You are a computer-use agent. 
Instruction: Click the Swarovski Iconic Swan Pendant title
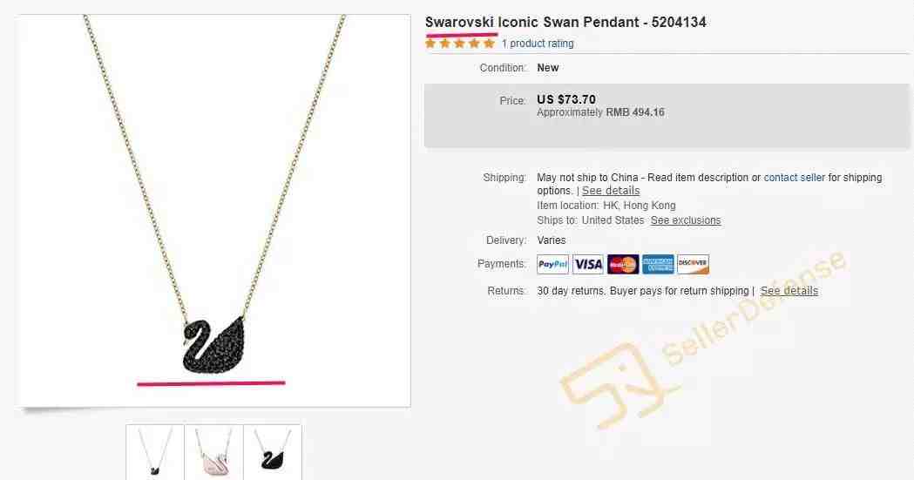click(565, 22)
